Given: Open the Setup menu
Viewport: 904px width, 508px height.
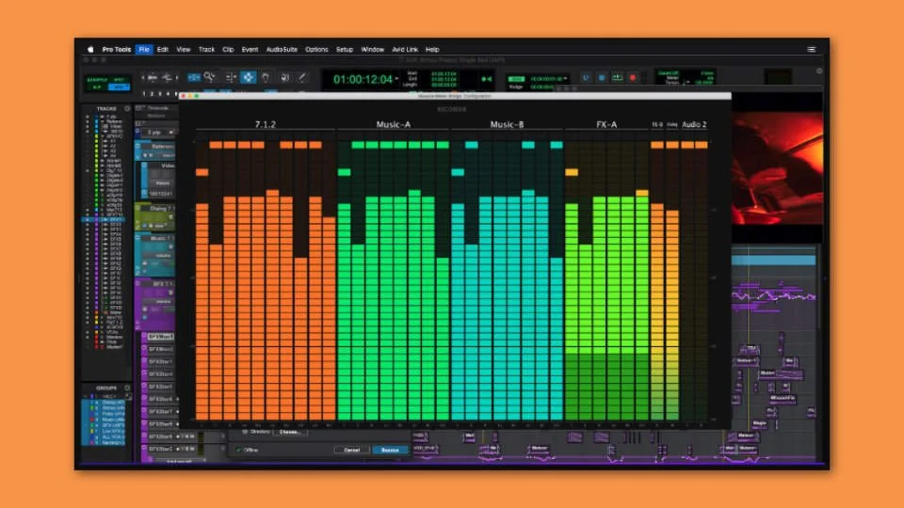Looking at the screenshot, I should point(345,50).
